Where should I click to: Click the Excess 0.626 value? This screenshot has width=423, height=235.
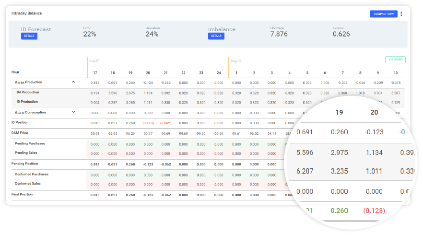[341, 34]
